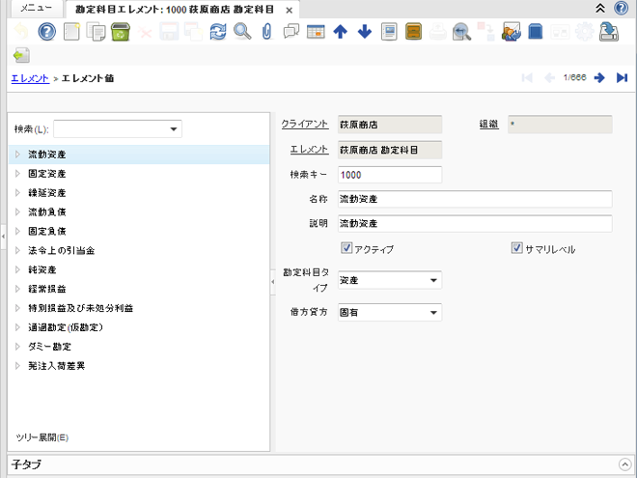Click the エレメント field label link

309,150
